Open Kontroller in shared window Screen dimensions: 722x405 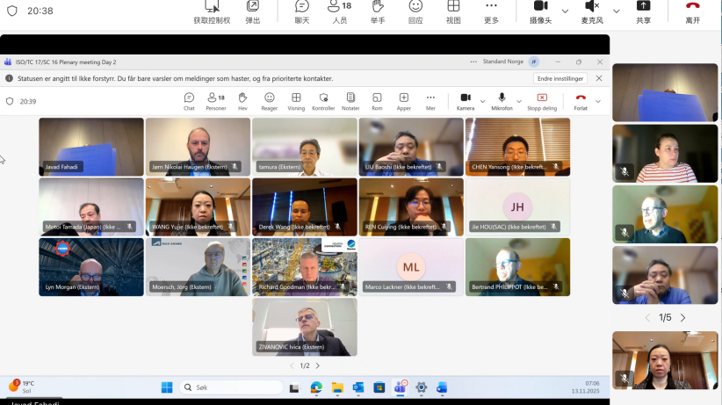(x=323, y=101)
